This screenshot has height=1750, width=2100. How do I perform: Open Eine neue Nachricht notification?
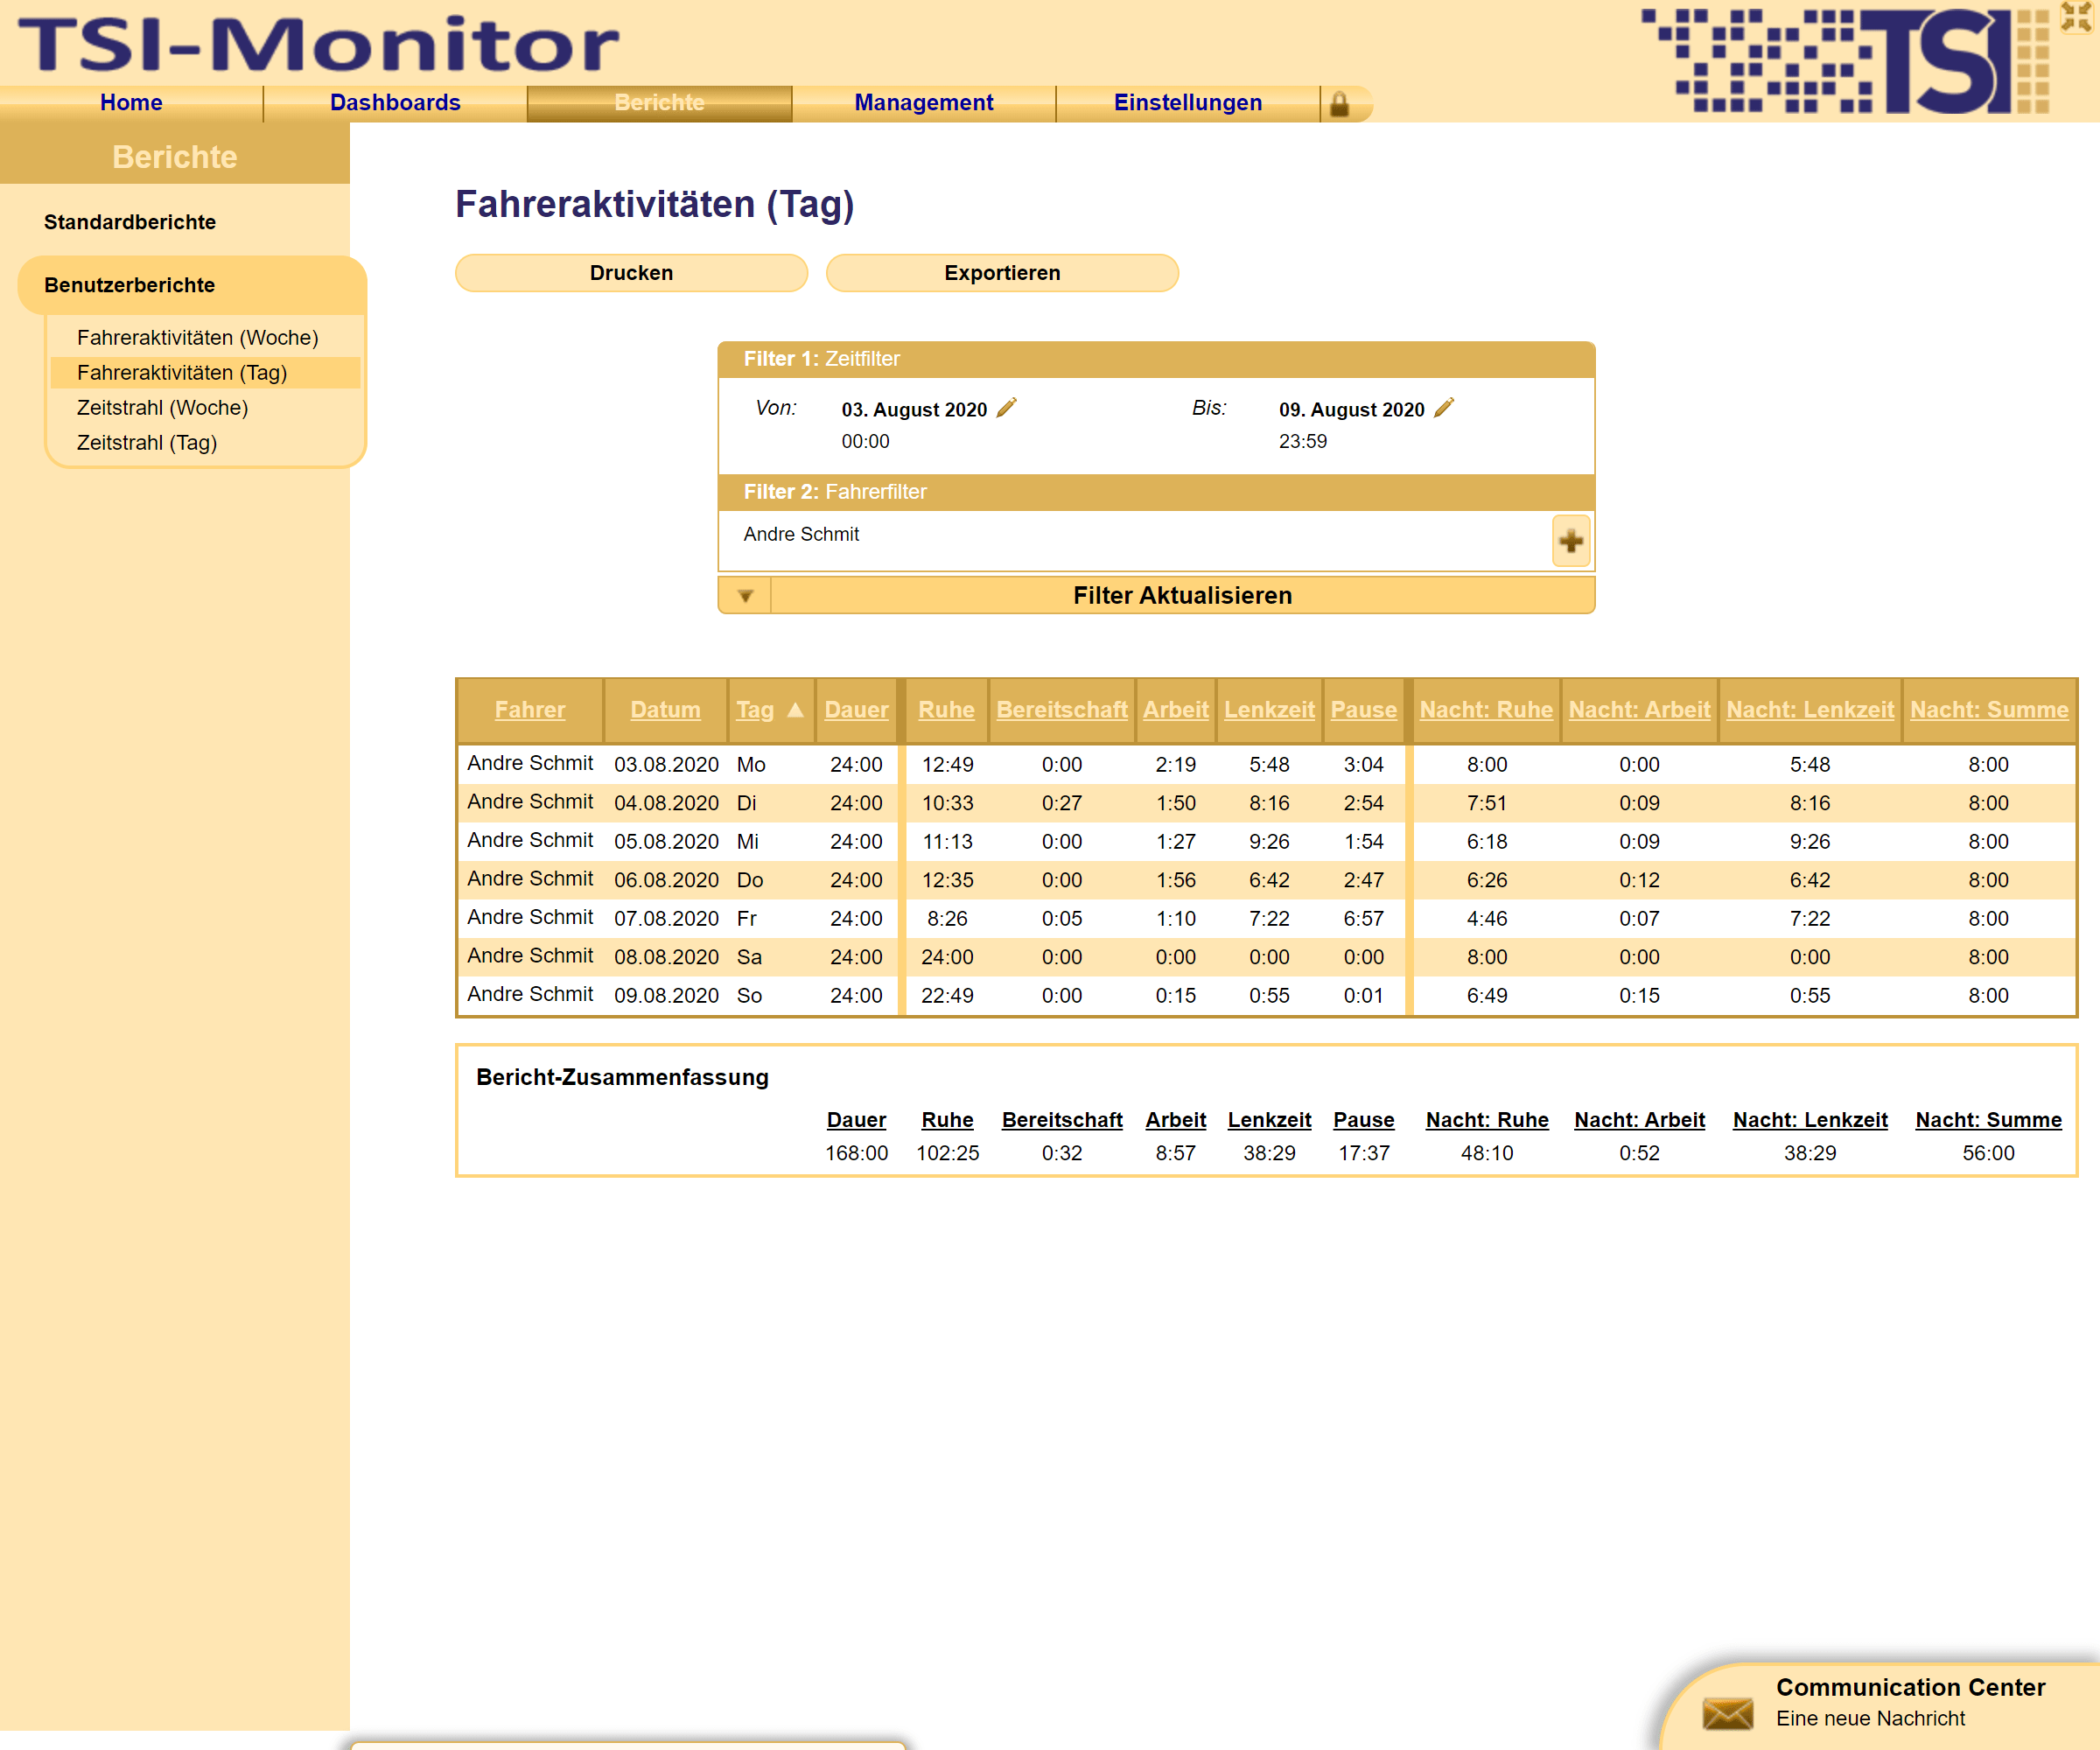(1870, 1718)
